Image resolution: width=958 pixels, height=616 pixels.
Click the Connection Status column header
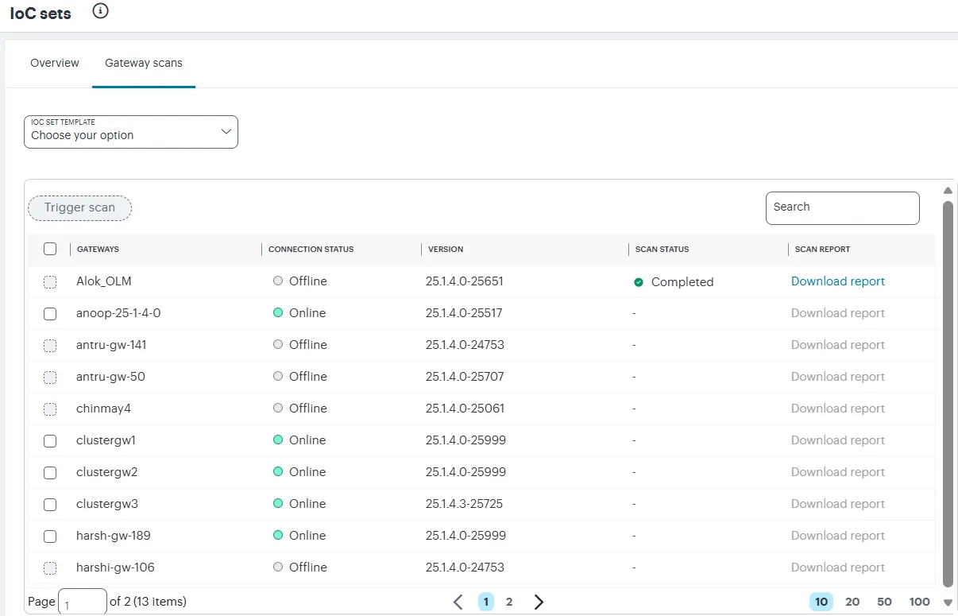pyautogui.click(x=311, y=249)
